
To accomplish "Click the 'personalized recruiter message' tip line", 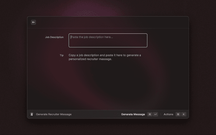I will click(90, 59).
